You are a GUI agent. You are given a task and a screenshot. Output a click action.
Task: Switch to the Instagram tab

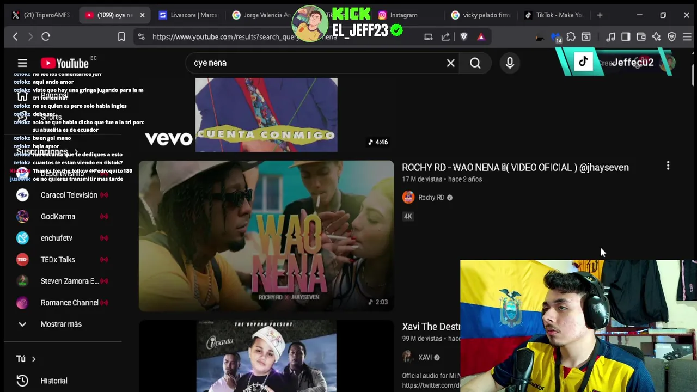pyautogui.click(x=404, y=15)
